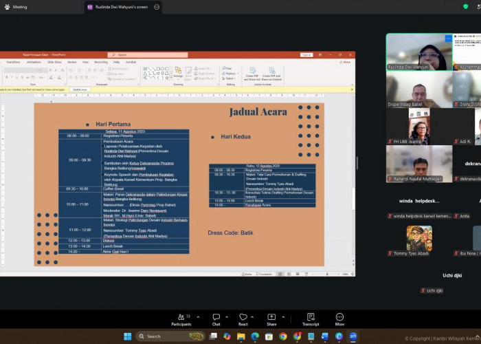Open the More meeting options
481x344 pixels.
coord(339,319)
